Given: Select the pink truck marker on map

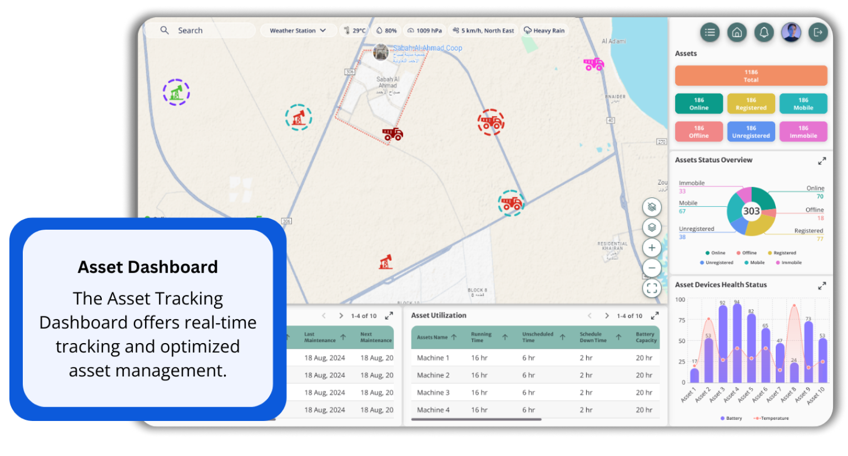Looking at the screenshot, I should 593,65.
